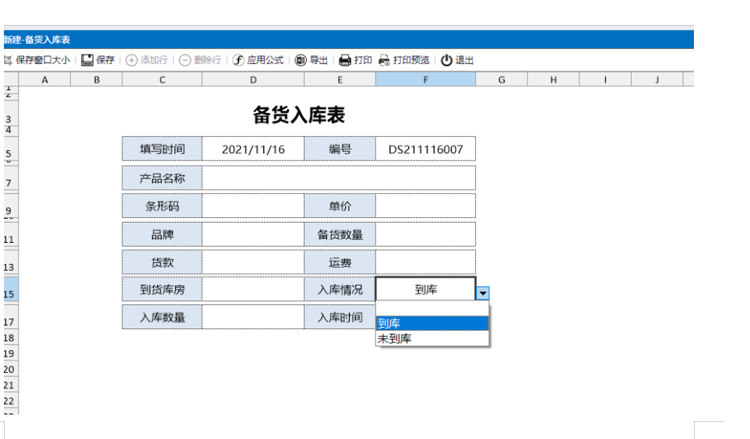Click the 导出 export icon
This screenshot has height=439, width=750.
tap(301, 60)
